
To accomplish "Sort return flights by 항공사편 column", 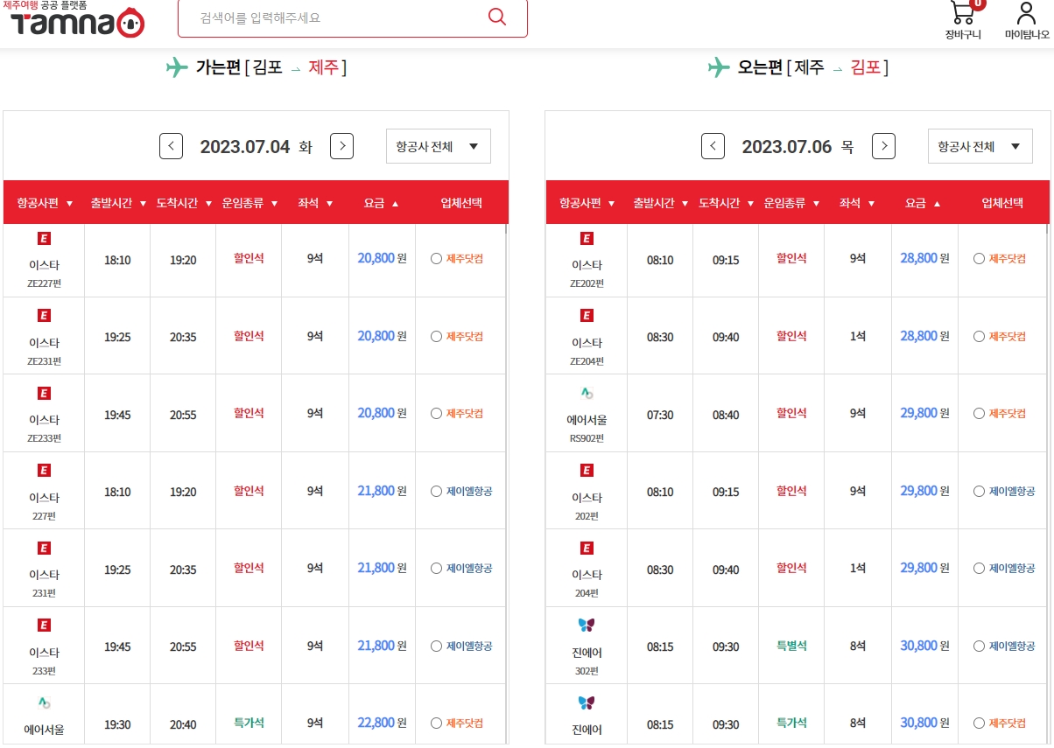I will [587, 203].
